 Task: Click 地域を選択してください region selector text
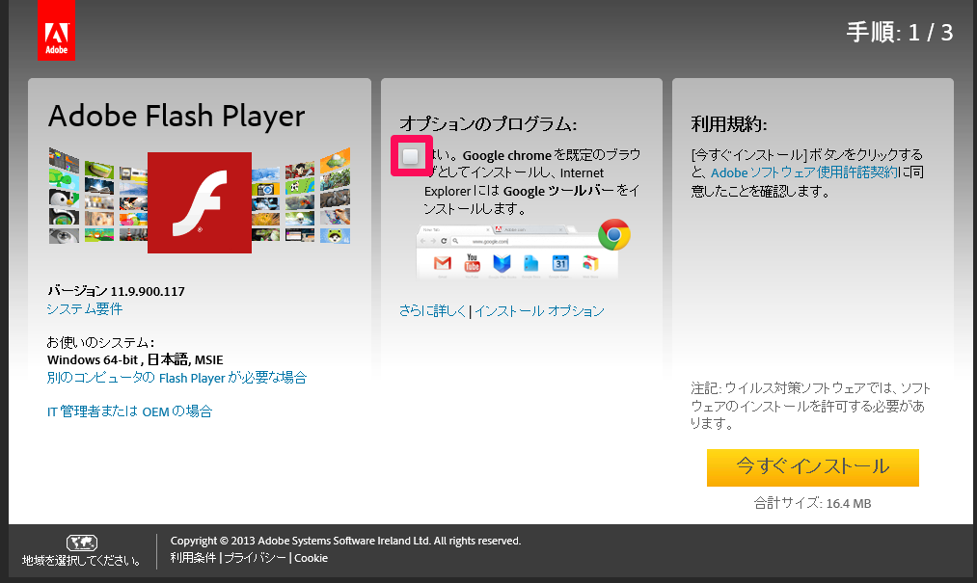pos(82,560)
